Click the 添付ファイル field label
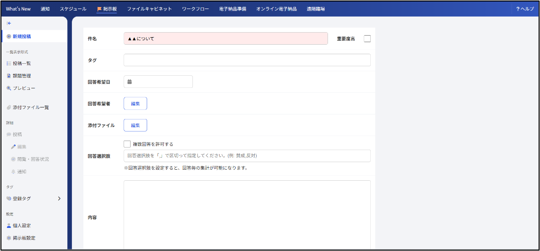 point(101,125)
